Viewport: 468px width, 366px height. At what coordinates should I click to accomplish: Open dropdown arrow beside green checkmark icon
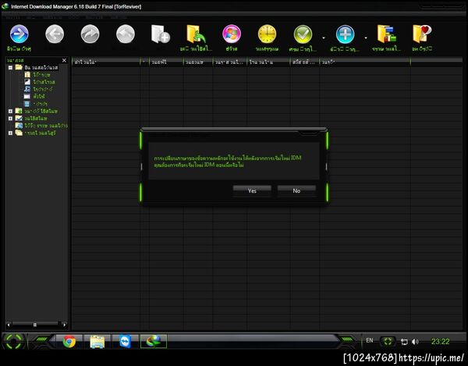(x=324, y=38)
